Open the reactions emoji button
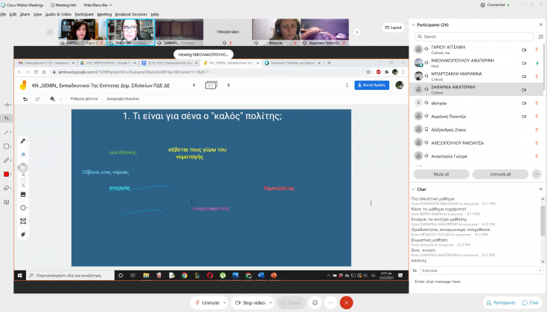This screenshot has height=312, width=547. (315, 302)
